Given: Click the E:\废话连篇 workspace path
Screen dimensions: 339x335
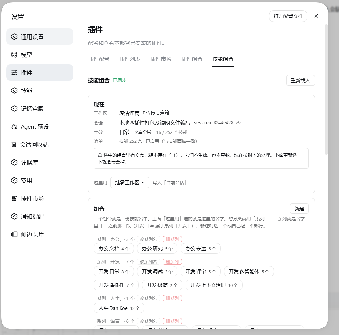Looking at the screenshot, I should (x=156, y=113).
